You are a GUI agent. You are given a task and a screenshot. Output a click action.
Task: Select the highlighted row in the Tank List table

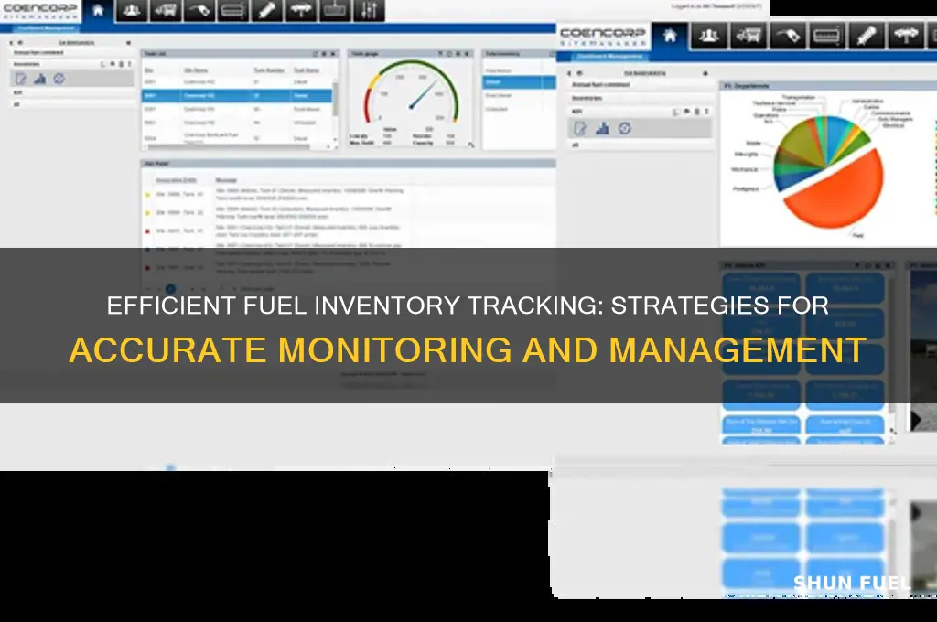[x=237, y=96]
